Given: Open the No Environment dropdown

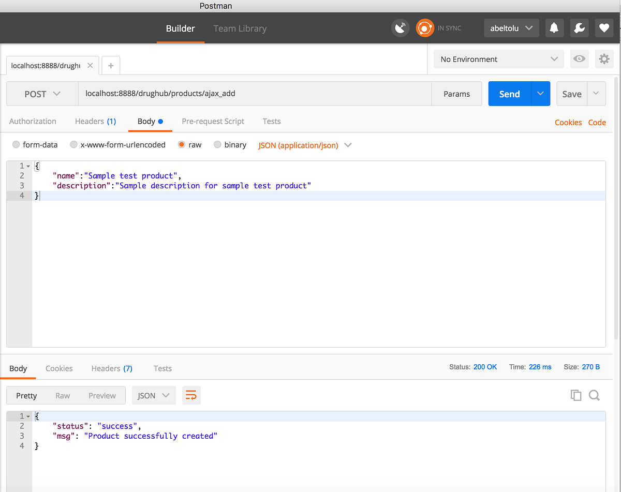Looking at the screenshot, I should 498,59.
